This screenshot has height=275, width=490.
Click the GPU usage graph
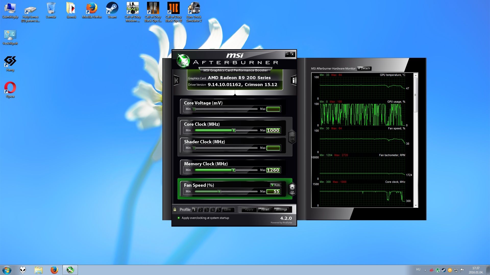tap(362, 114)
